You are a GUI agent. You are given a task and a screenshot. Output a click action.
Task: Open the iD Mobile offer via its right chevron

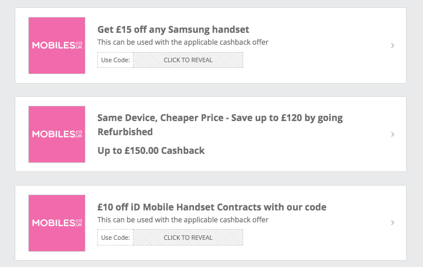click(x=392, y=222)
